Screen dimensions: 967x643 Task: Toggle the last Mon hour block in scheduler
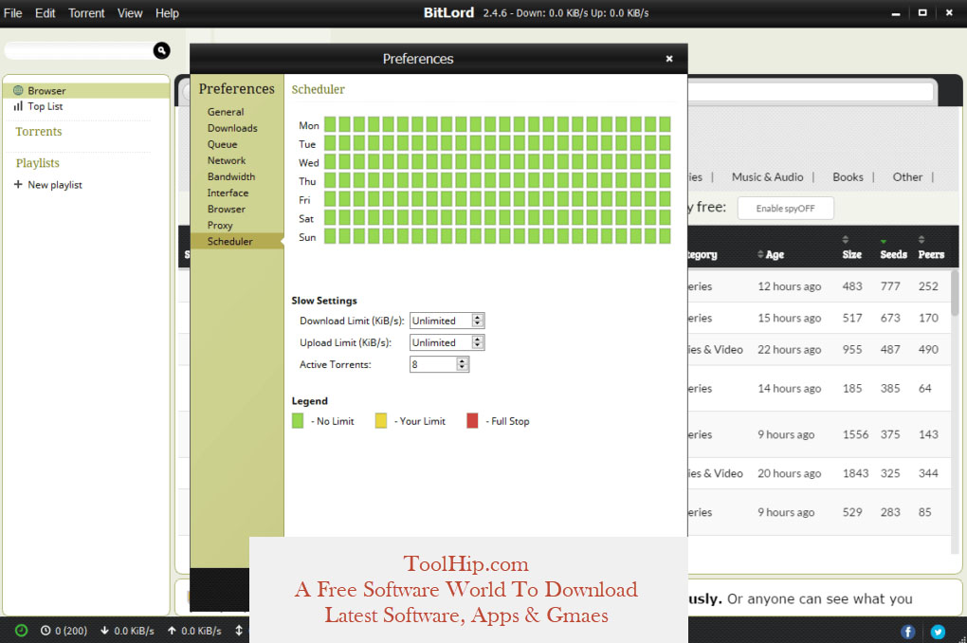click(x=665, y=124)
